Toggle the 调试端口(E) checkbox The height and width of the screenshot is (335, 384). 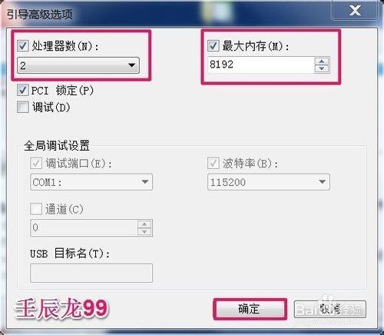point(36,163)
